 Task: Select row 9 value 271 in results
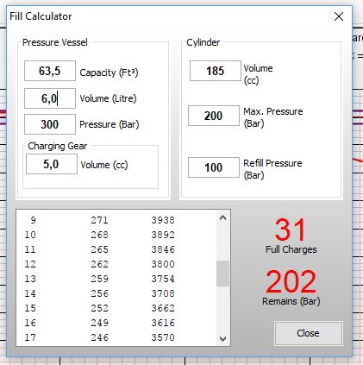pyautogui.click(x=99, y=220)
